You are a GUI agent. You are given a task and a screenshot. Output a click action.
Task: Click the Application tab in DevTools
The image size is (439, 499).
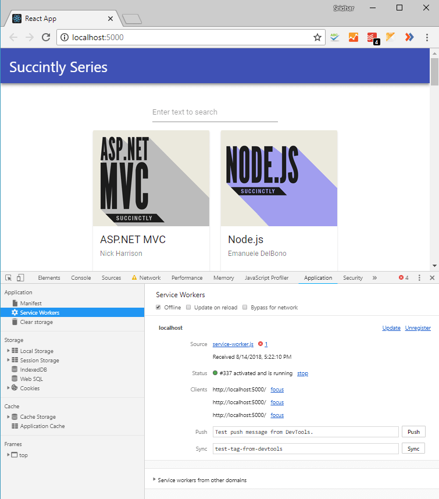tap(318, 277)
